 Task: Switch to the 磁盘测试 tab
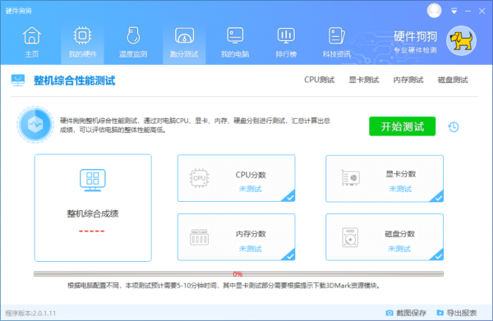[453, 80]
